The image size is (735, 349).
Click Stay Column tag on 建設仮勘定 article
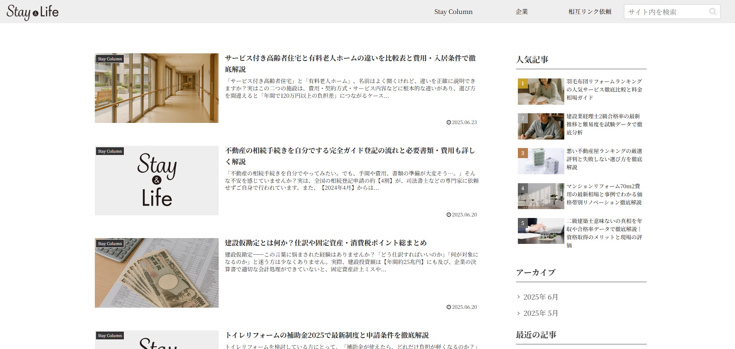(x=110, y=243)
